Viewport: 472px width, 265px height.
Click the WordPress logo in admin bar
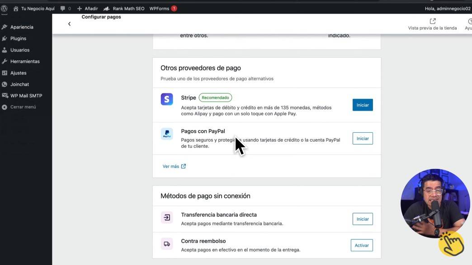[4, 9]
